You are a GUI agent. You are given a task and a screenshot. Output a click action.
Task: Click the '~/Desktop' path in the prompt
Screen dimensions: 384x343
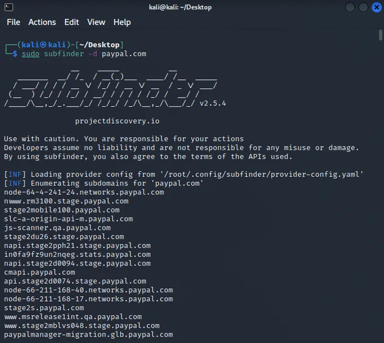(99, 45)
